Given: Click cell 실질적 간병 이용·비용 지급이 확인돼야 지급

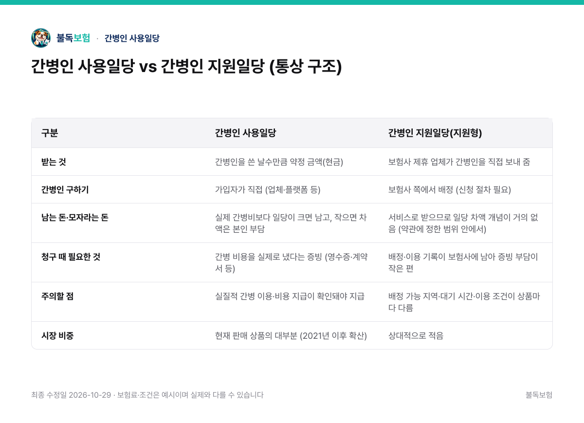Looking at the screenshot, I should 290,296.
